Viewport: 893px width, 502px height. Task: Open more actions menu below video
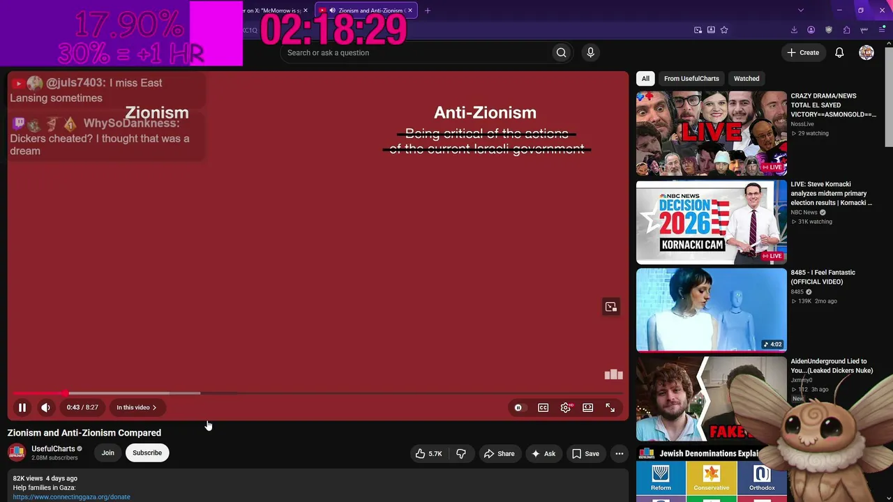[619, 453]
